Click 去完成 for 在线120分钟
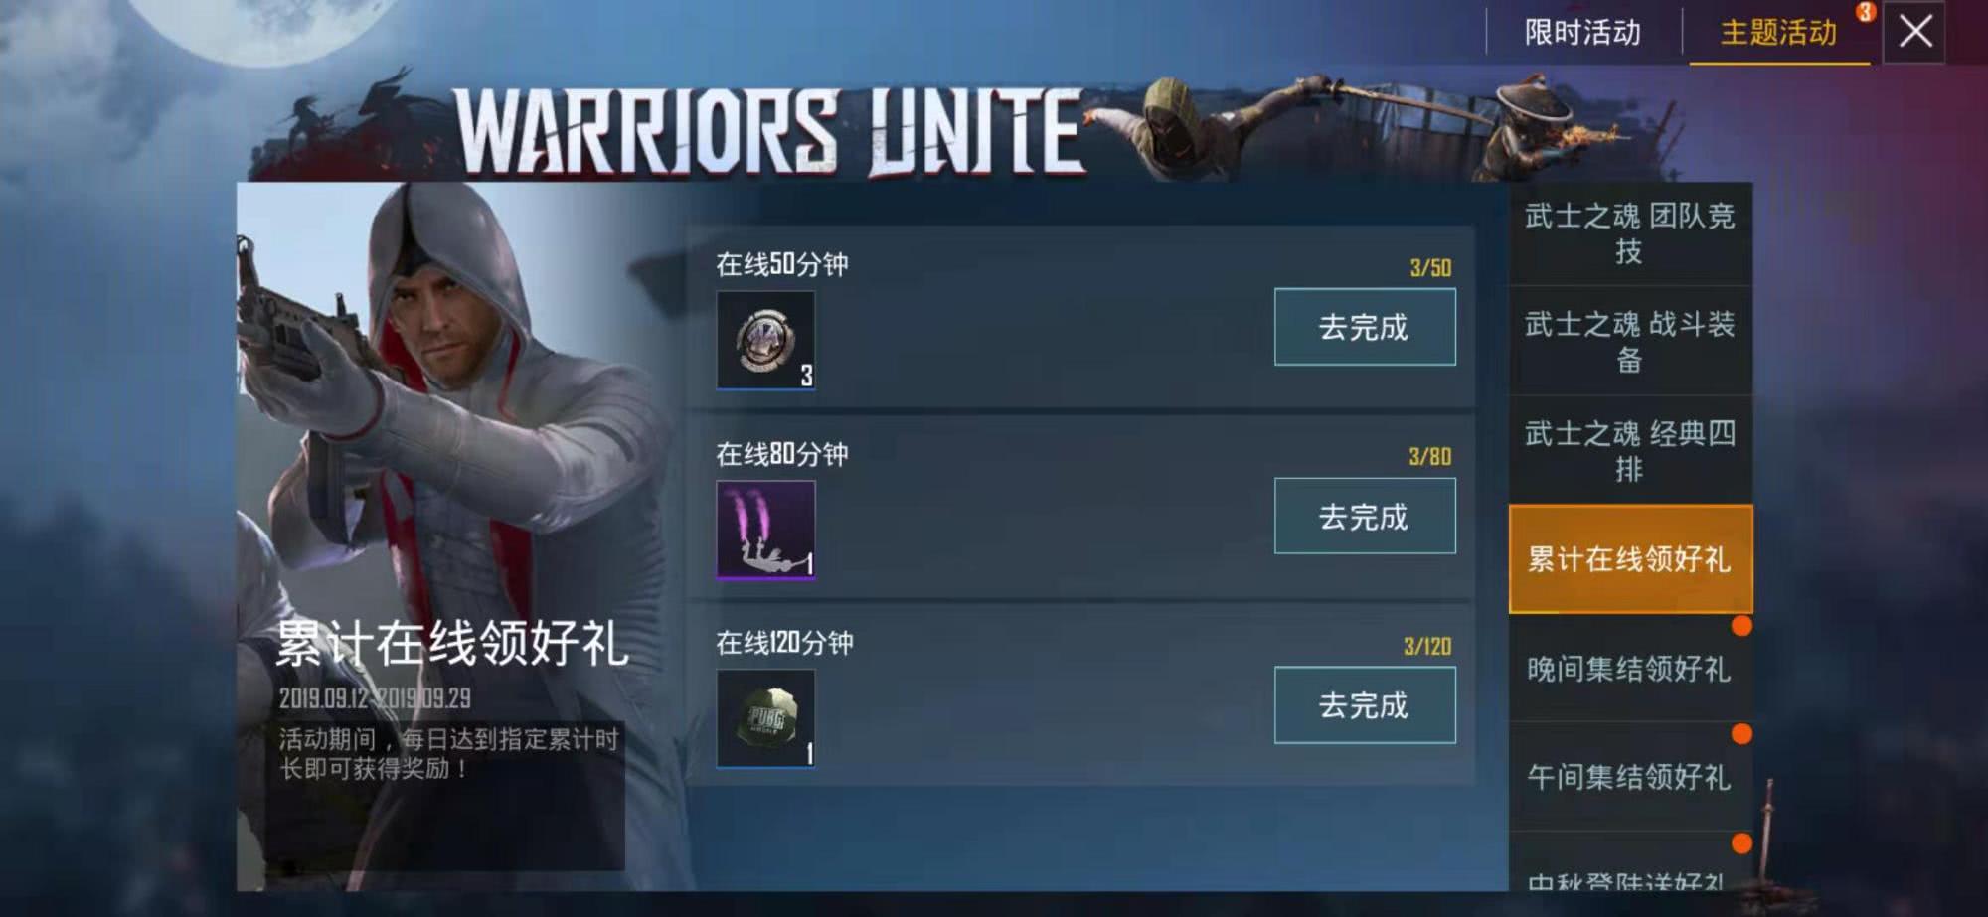This screenshot has height=917, width=1988. click(1365, 705)
